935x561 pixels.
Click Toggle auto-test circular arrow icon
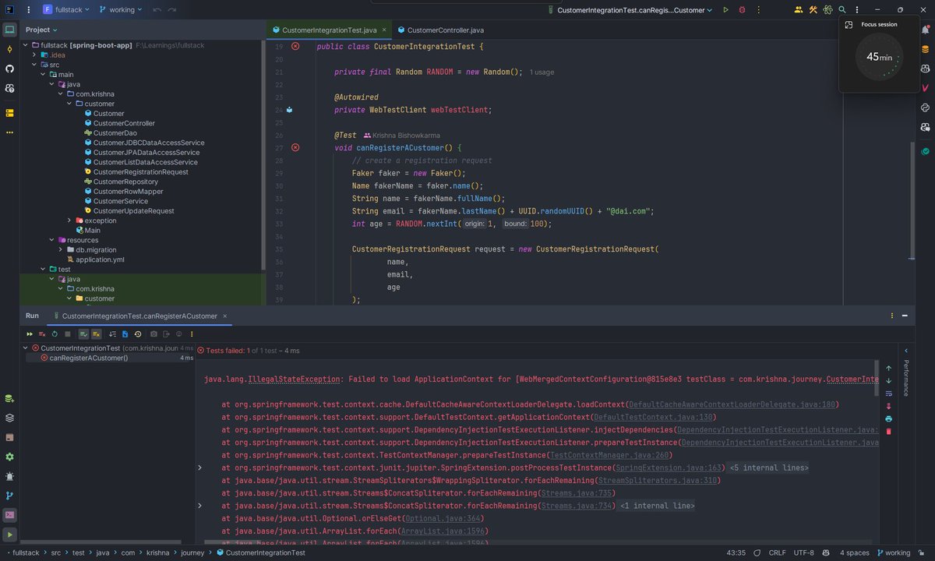point(55,333)
